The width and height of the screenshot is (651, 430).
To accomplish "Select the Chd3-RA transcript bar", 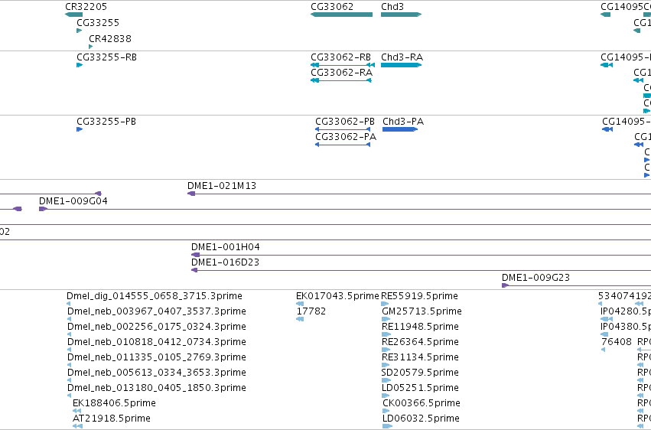I will (x=401, y=65).
